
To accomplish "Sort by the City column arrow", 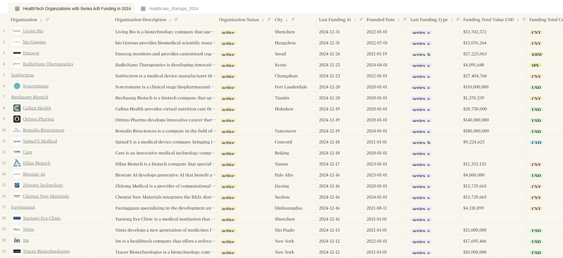I will pos(287,20).
